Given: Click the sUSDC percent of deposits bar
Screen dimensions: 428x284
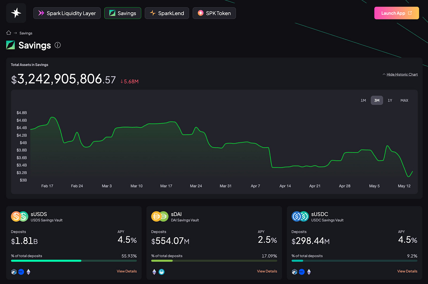Looking at the screenshot, I should (354, 261).
